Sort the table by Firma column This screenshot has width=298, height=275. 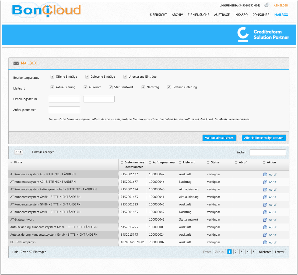click(18, 163)
